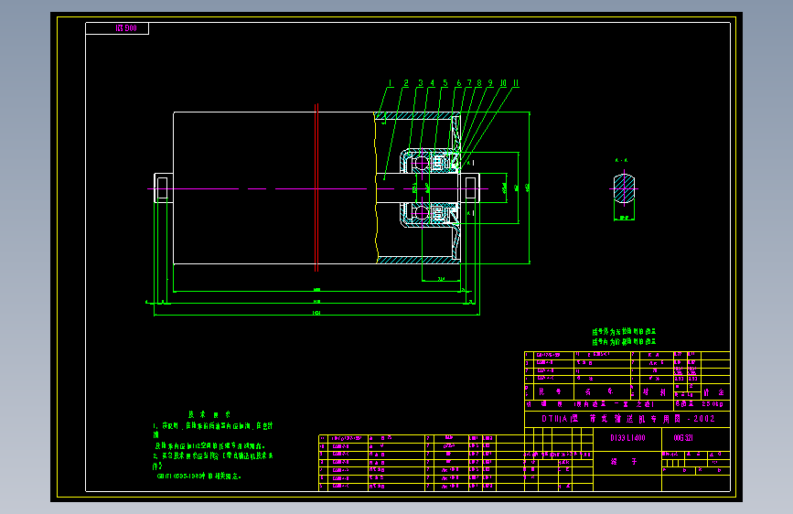This screenshot has width=793, height=514.
Task: Select the GB/T standard note line
Action: [x=198, y=477]
